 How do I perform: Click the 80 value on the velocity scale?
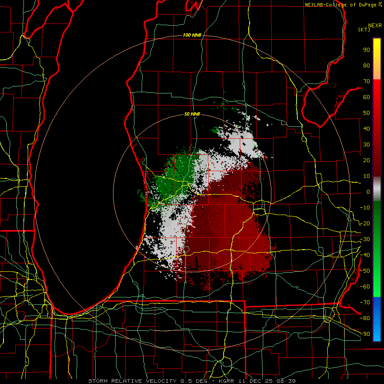tap(367, 66)
